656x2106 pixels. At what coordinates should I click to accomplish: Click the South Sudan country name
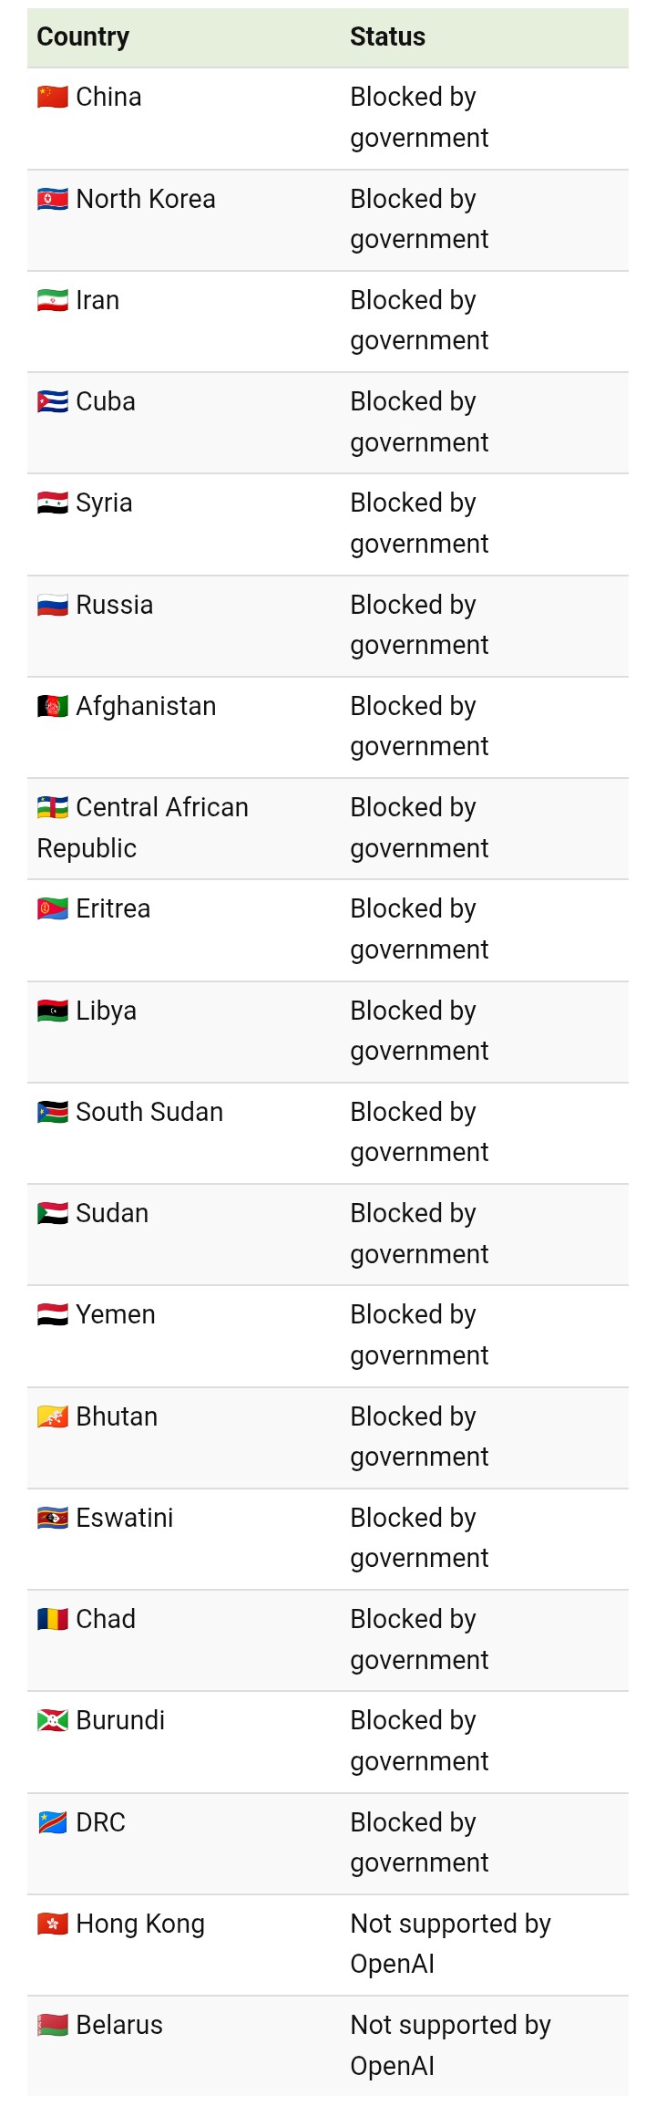(x=149, y=1112)
